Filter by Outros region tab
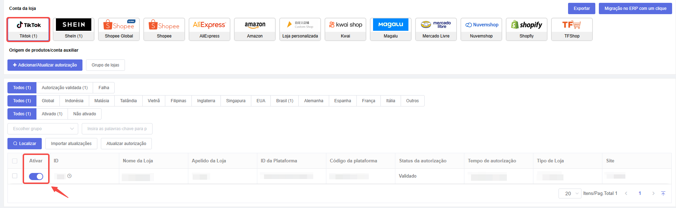Screen dimensions: 676x208 click(x=412, y=101)
